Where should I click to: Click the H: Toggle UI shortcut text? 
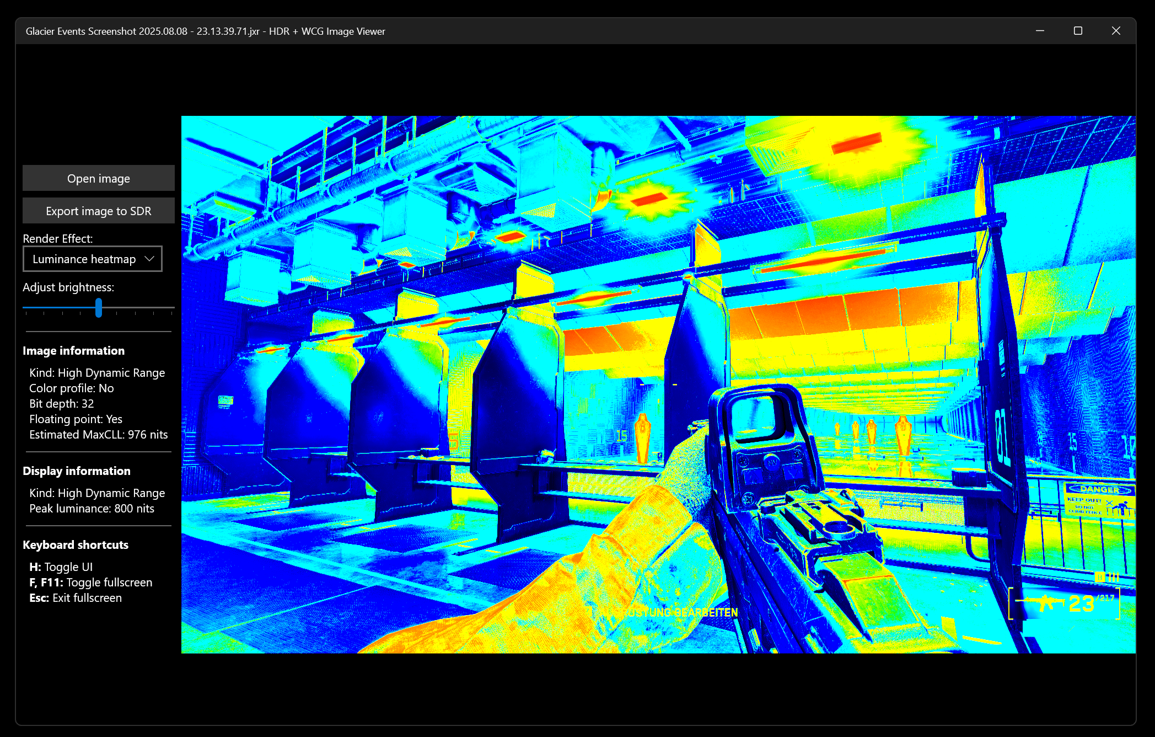[x=61, y=567]
